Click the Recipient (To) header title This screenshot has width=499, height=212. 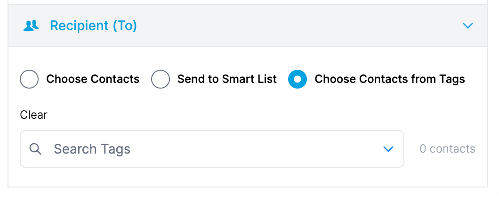click(93, 25)
